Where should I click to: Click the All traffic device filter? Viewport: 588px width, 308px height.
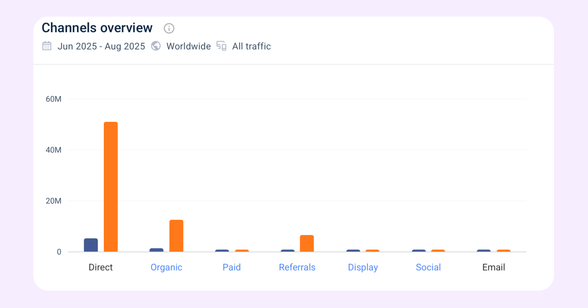[252, 46]
